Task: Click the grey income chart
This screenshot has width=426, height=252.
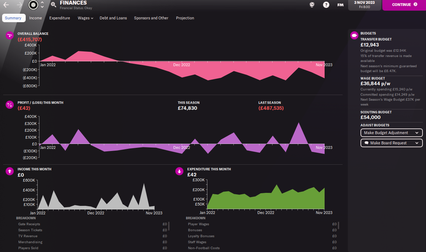Action: coord(96,195)
